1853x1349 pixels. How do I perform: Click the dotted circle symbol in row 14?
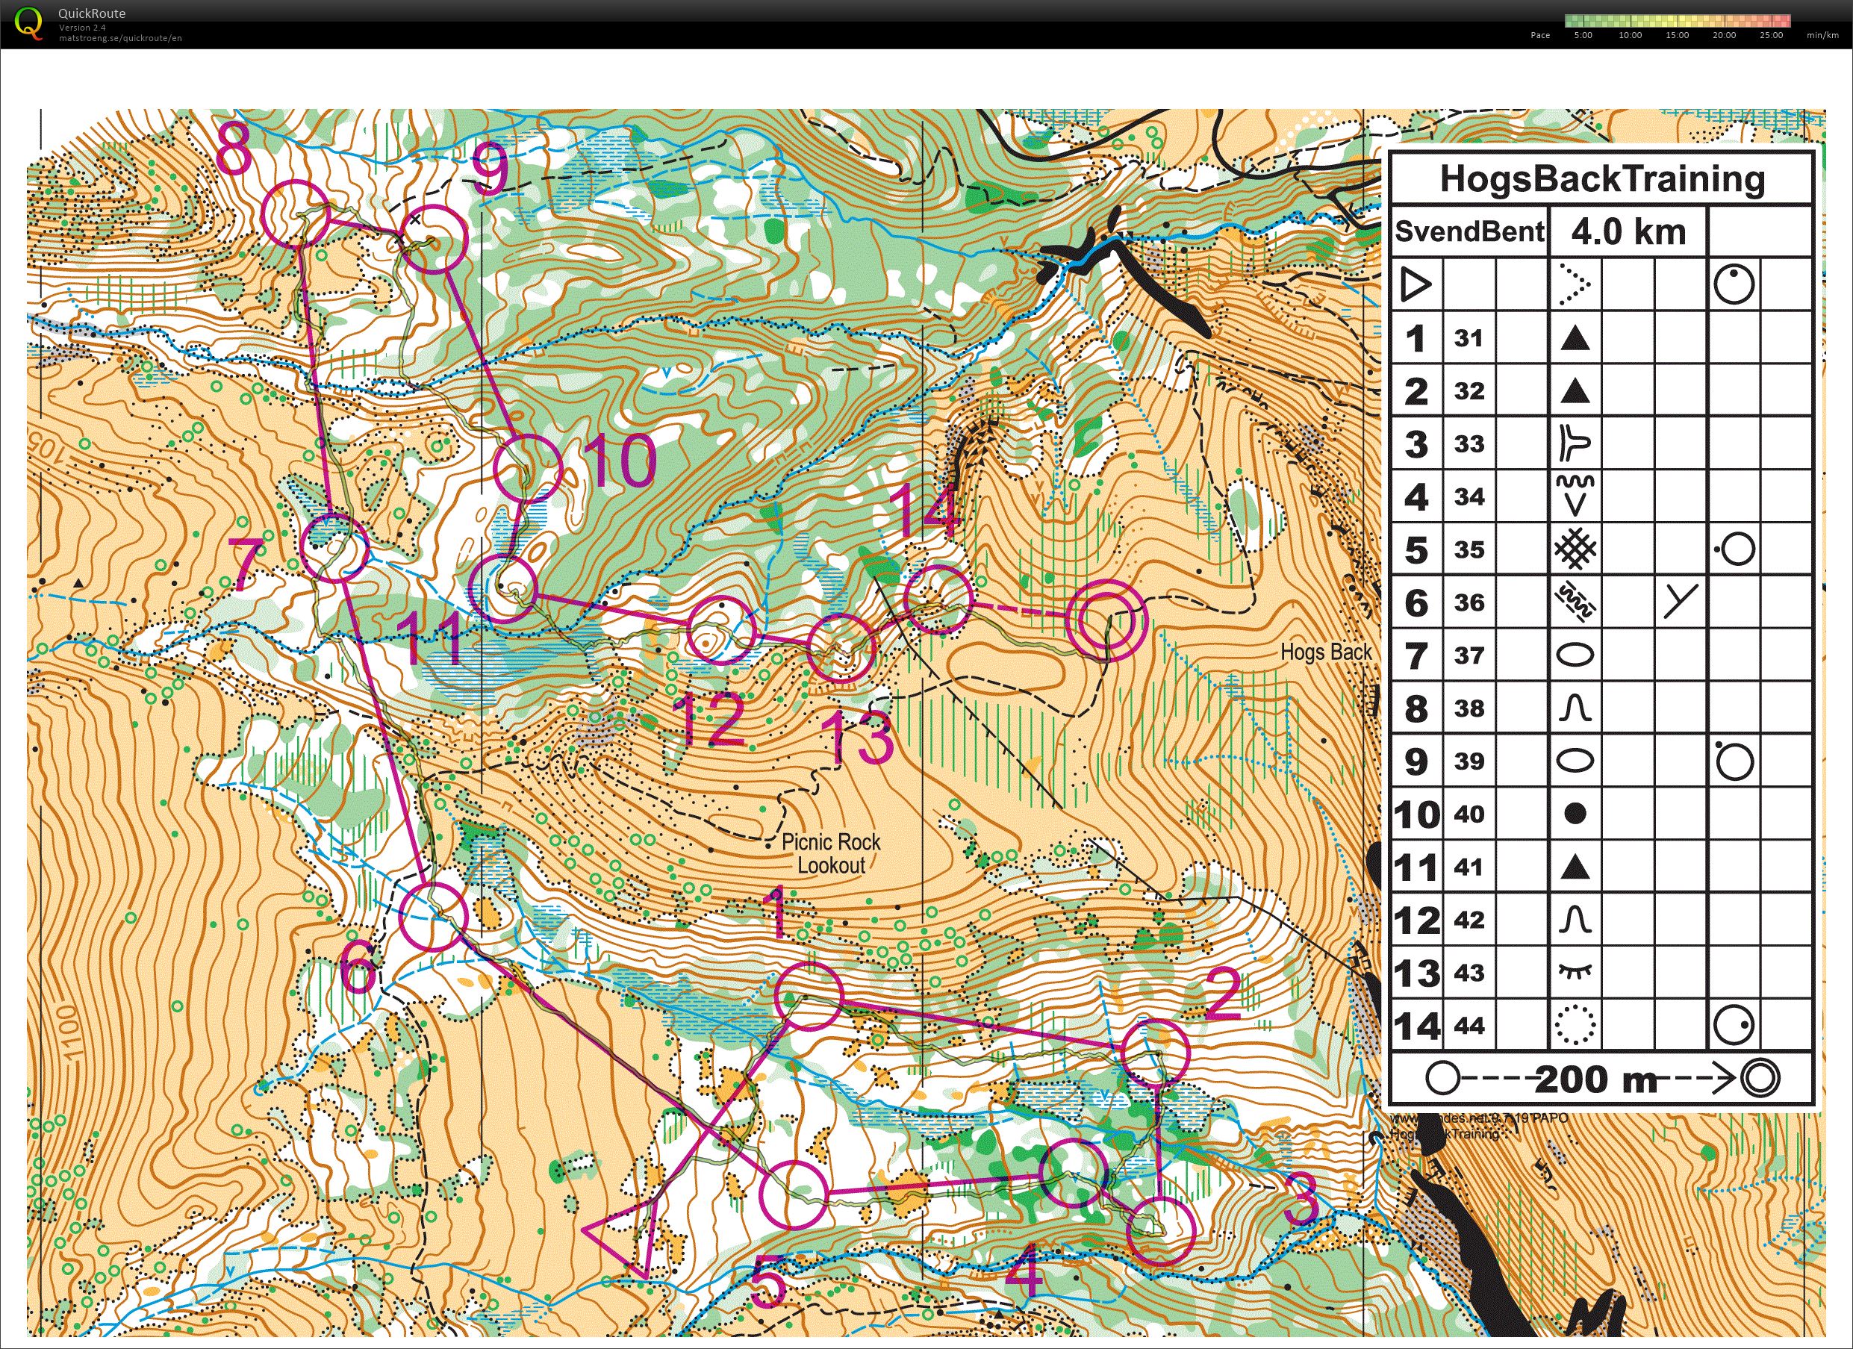(1575, 1024)
